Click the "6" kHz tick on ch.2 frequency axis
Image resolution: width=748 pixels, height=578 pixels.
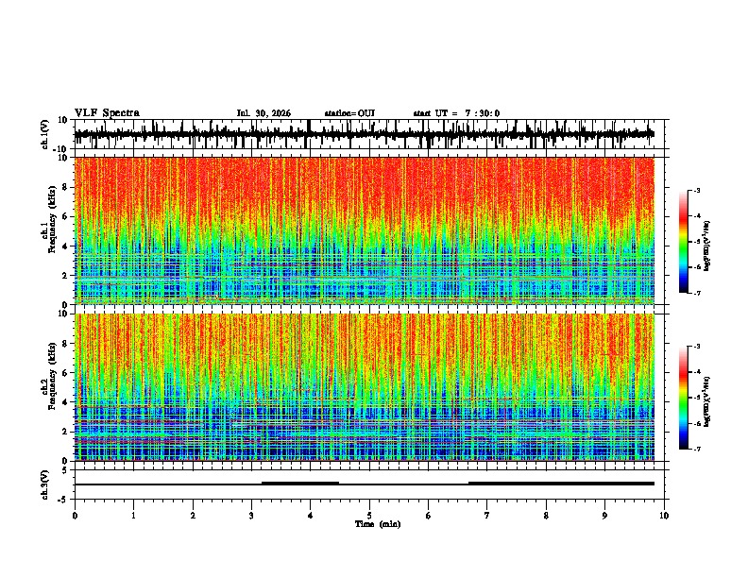[66, 372]
